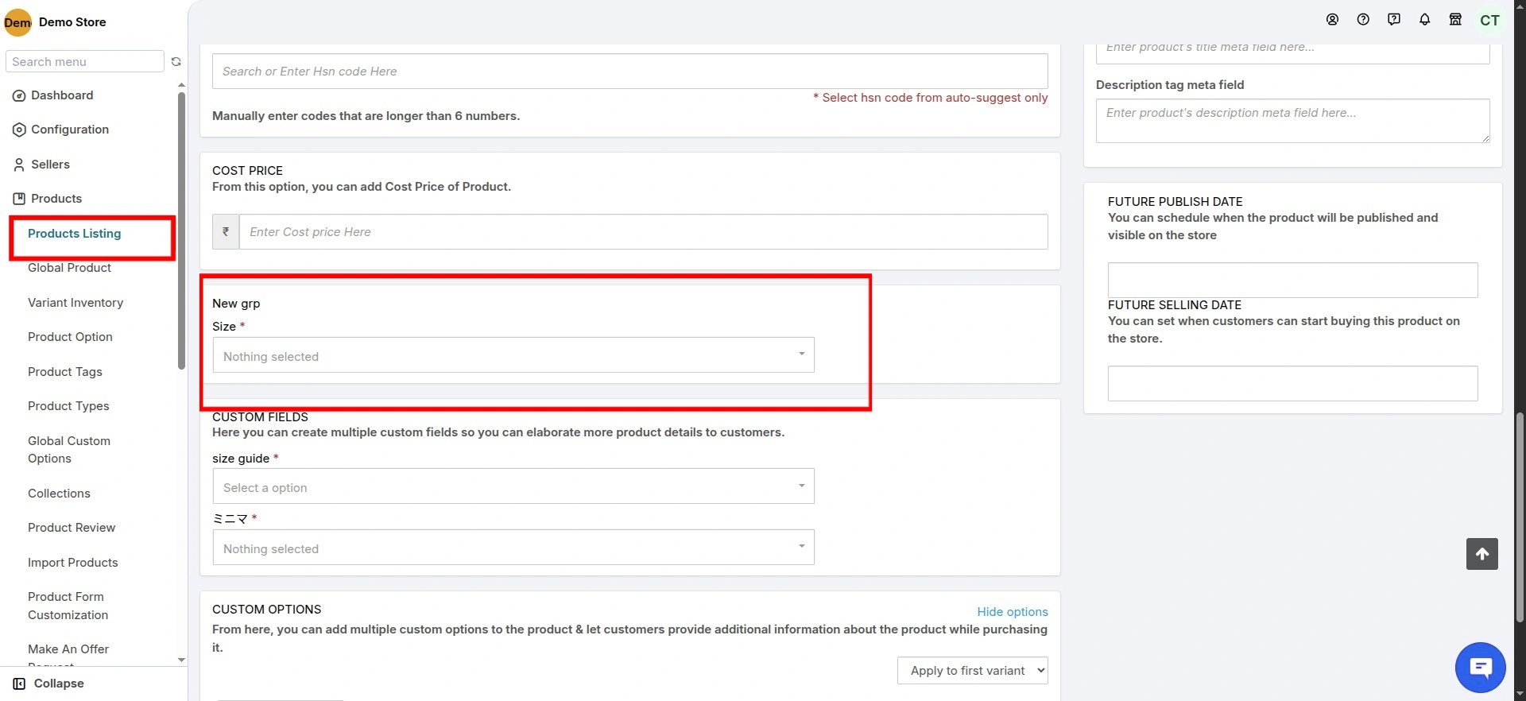Expand the Size dropdown under New grp
Screen dimensions: 1526x701
pyautogui.click(x=513, y=355)
